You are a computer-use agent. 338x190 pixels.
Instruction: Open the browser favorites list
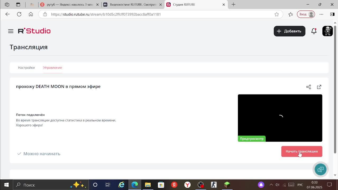pyautogui.click(x=291, y=14)
